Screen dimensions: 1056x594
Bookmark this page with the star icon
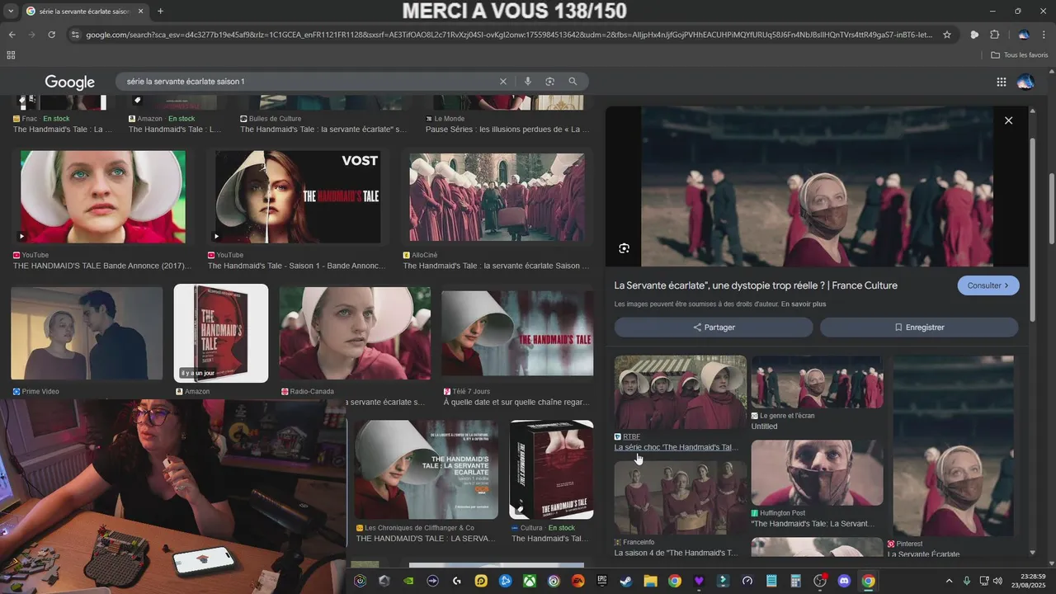pyautogui.click(x=947, y=35)
